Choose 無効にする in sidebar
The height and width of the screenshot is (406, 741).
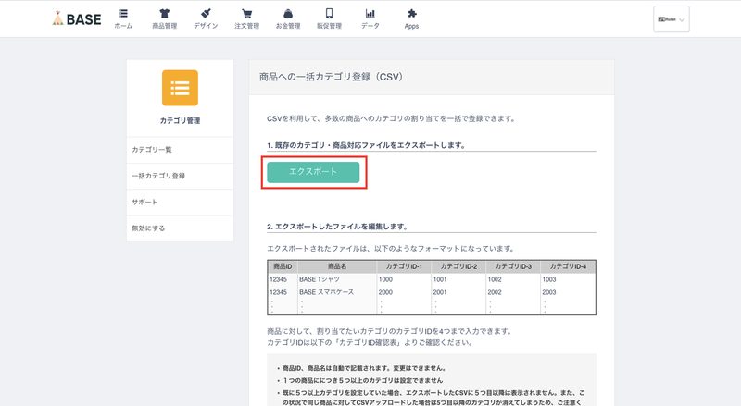coord(180,228)
